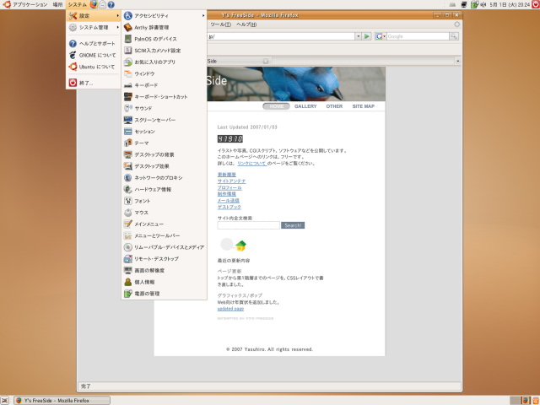
Task: Click the mail launcher icon in top panel
Action: [102, 5]
